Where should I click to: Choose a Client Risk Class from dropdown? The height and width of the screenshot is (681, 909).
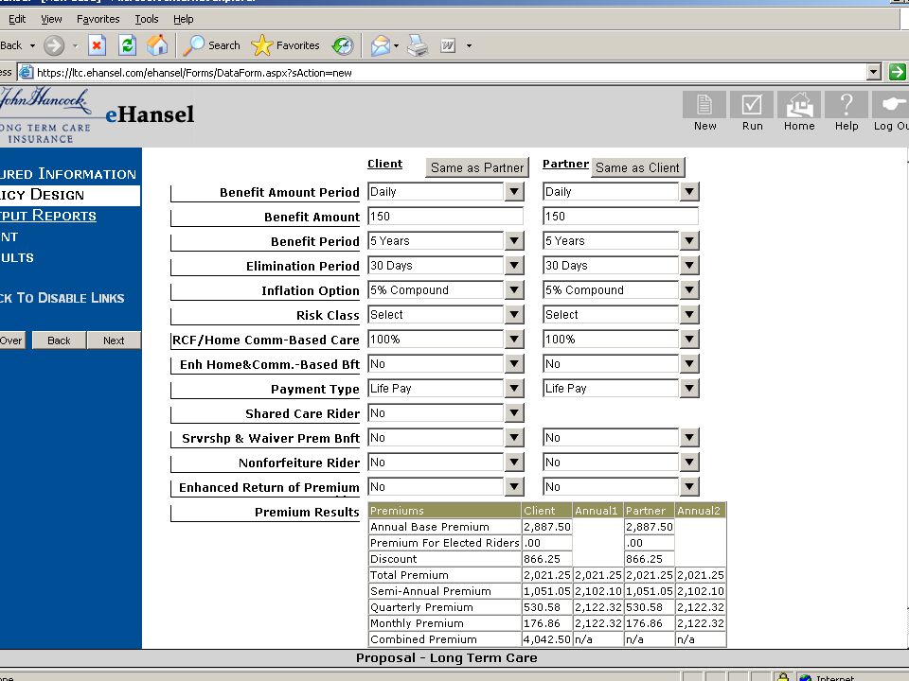514,314
